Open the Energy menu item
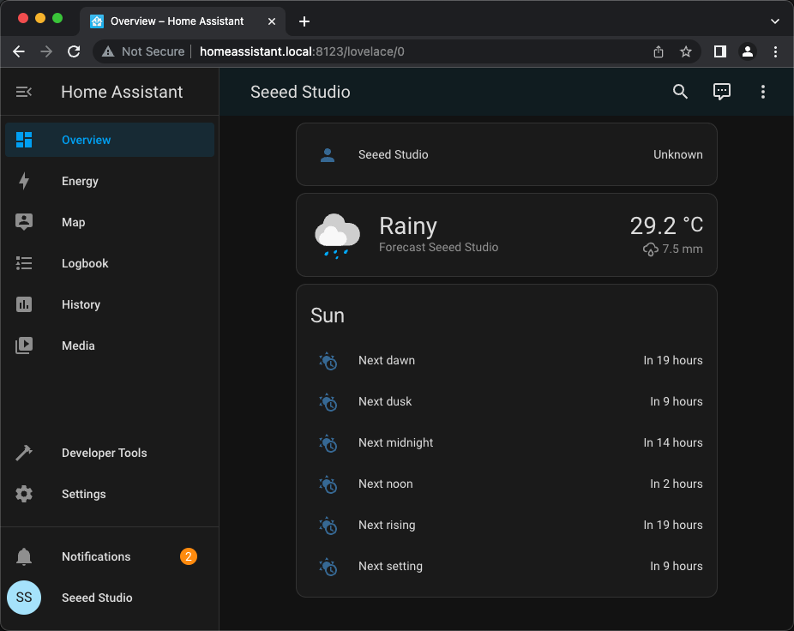794x631 pixels. tap(110, 181)
